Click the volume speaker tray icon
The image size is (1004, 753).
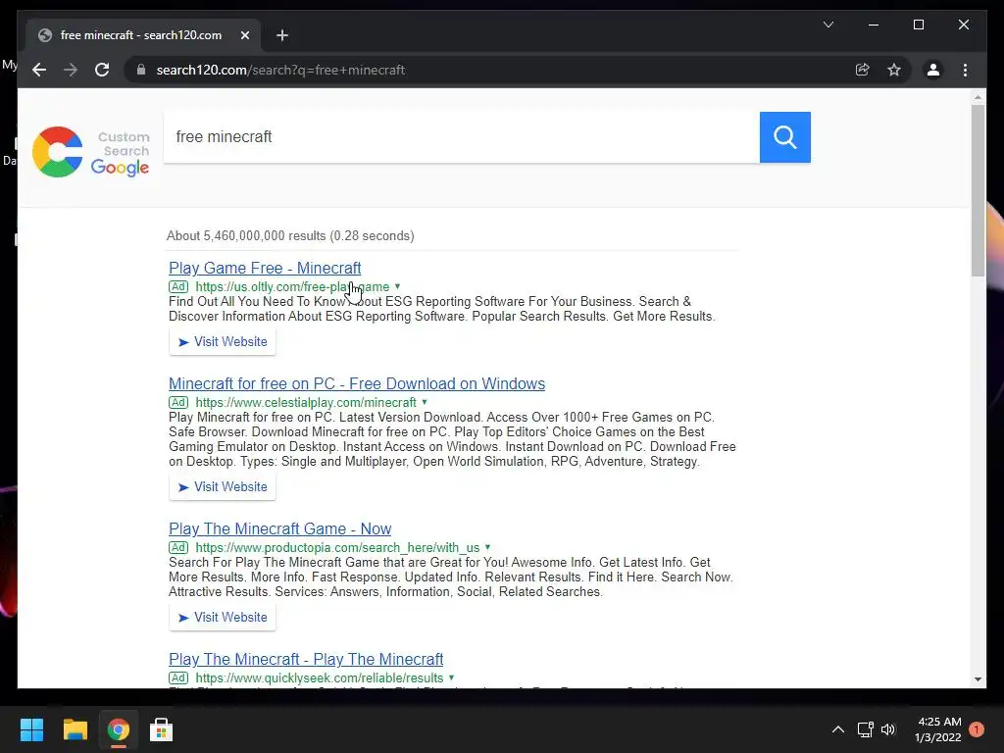[888, 729]
